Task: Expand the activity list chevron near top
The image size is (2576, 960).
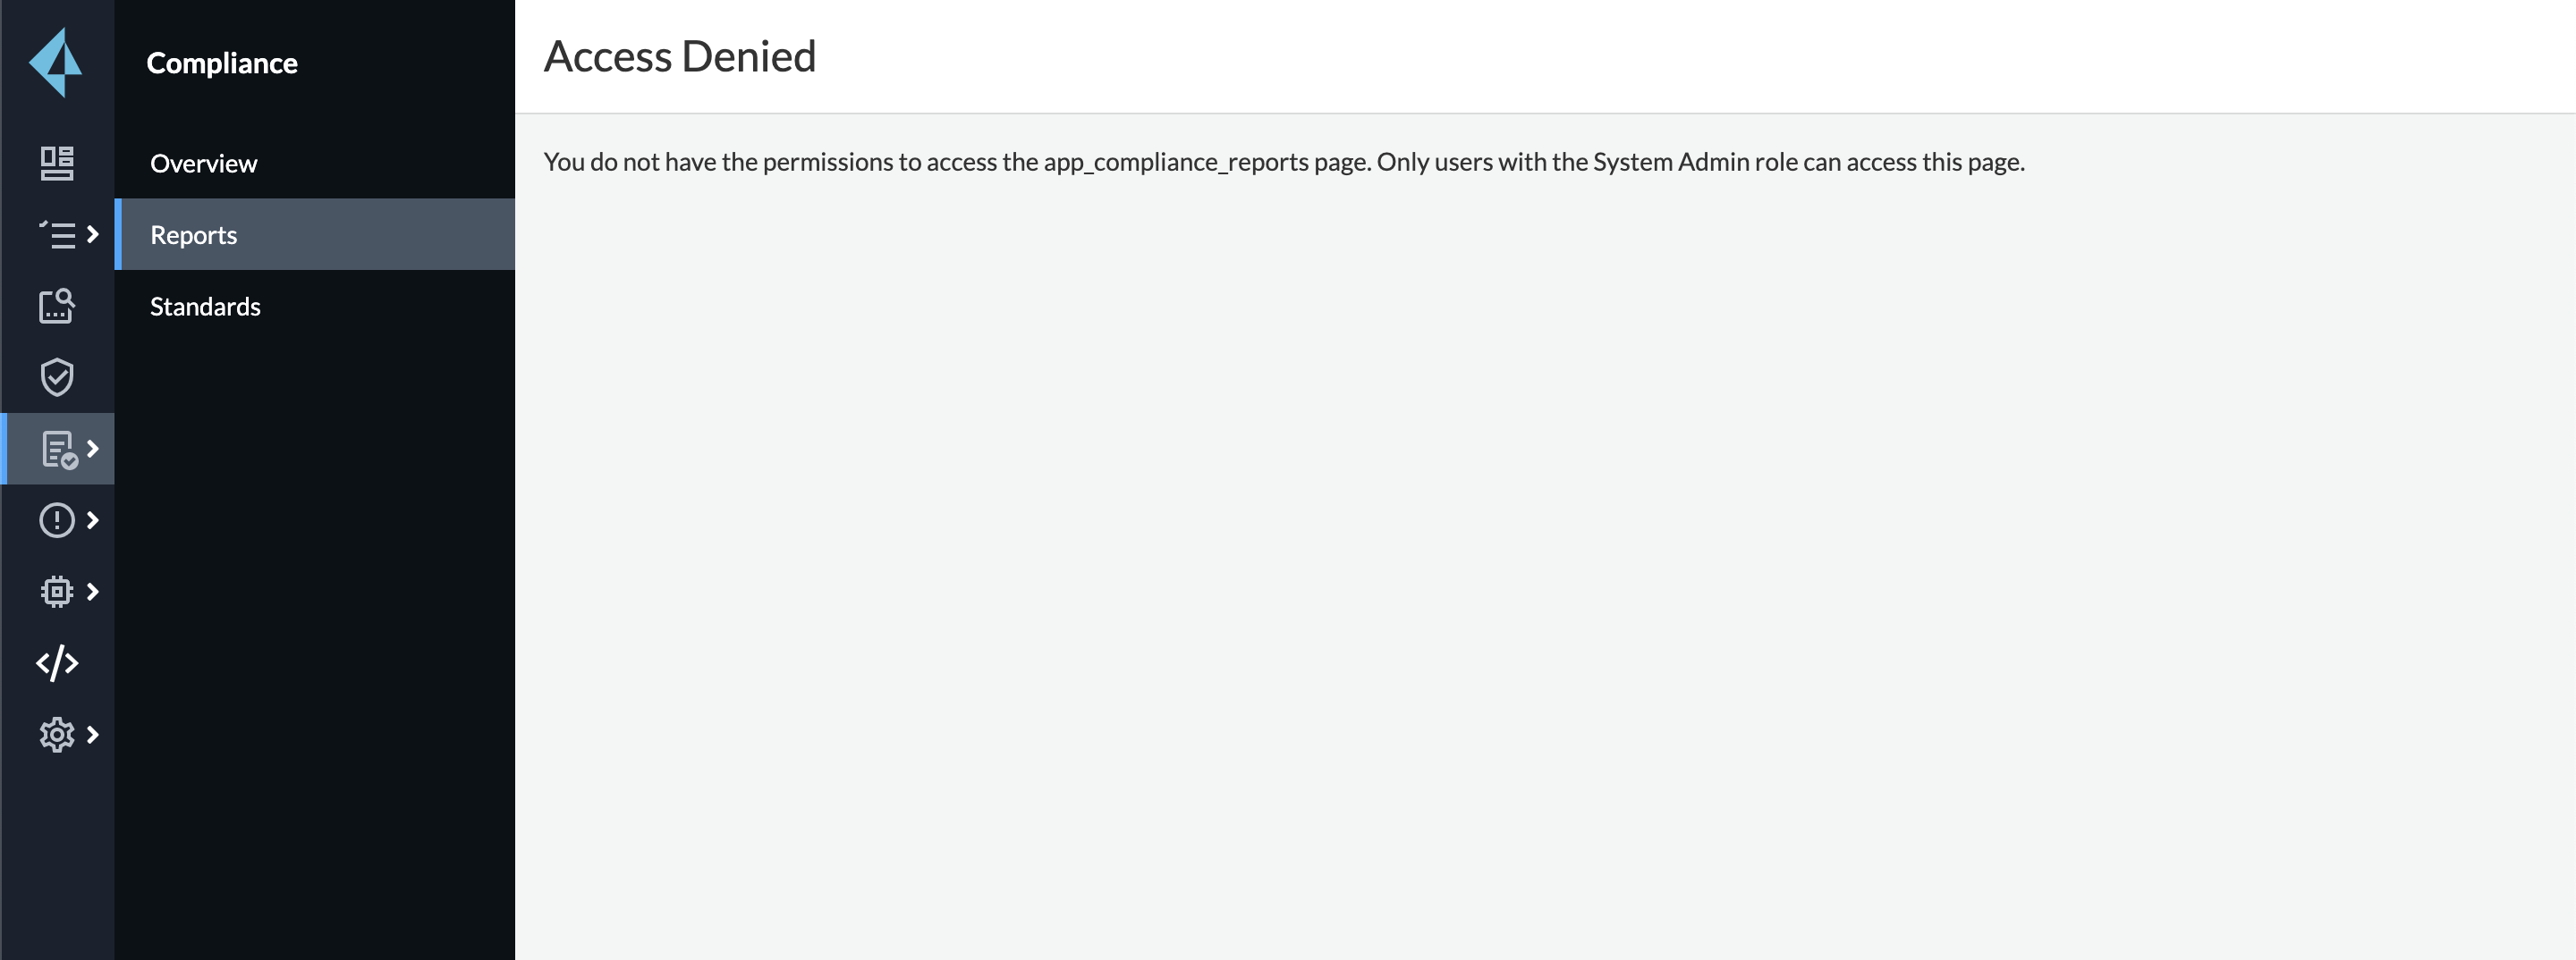Action: [95, 234]
